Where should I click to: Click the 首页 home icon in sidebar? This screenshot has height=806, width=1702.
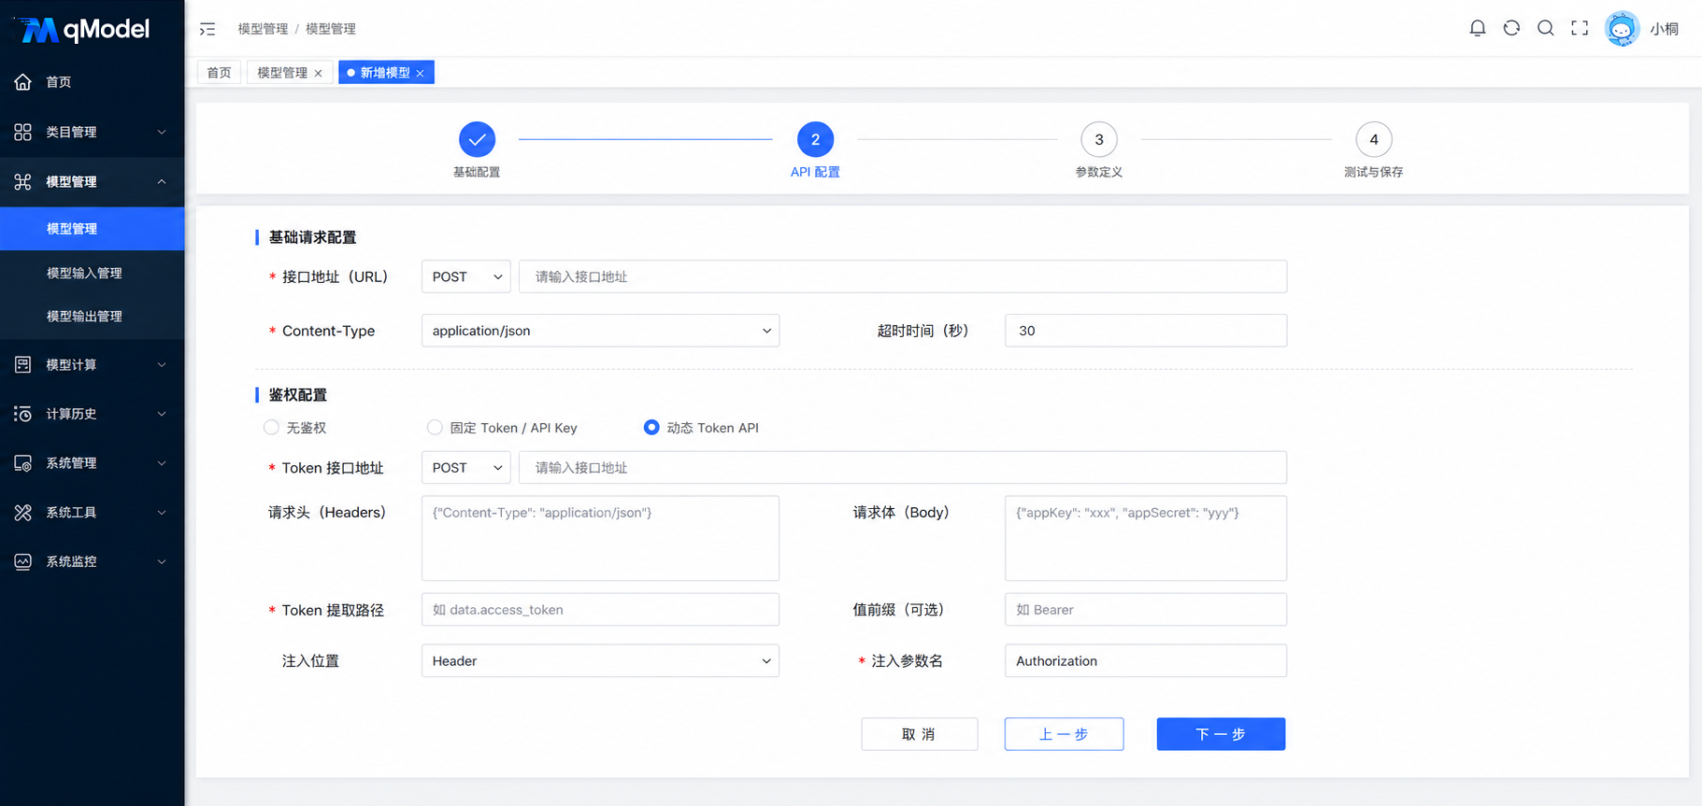coord(23,82)
